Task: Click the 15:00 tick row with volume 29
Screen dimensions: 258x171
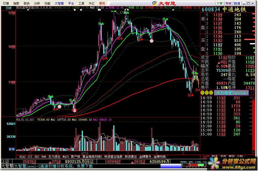Action: click(x=226, y=126)
